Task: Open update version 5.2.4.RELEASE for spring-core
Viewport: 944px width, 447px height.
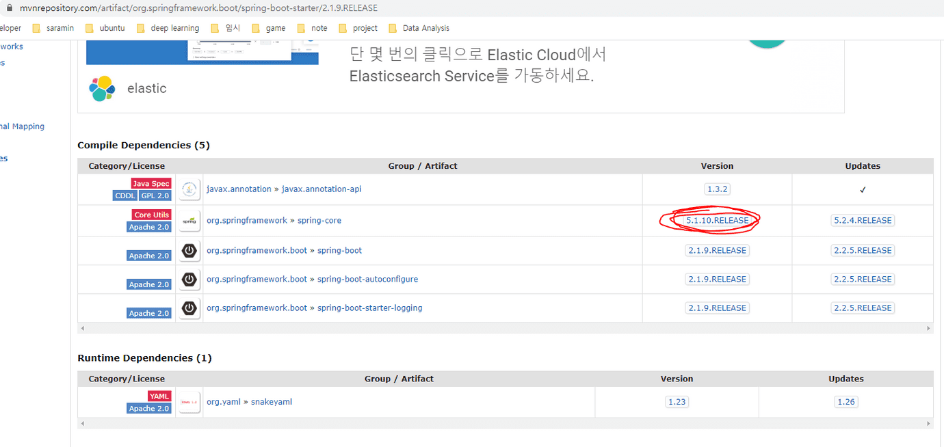Action: 863,220
